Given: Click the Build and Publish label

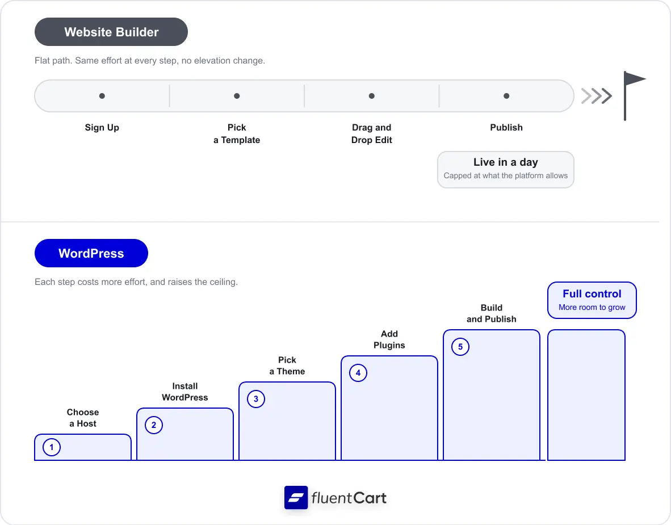Looking at the screenshot, I should tap(491, 314).
